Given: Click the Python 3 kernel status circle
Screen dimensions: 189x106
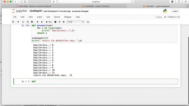Looking at the screenshot, I should (x=179, y=17).
